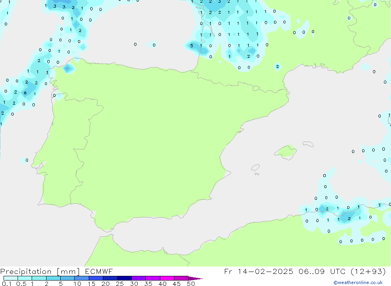Click the isolated 2 mm patch near Pyrenees

(277, 67)
